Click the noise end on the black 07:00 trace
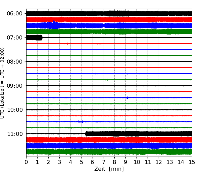This screenshot has width=218, height=174. point(42,37)
